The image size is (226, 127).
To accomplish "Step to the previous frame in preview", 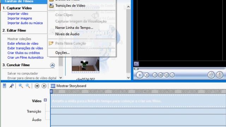I will tap(161, 75).
